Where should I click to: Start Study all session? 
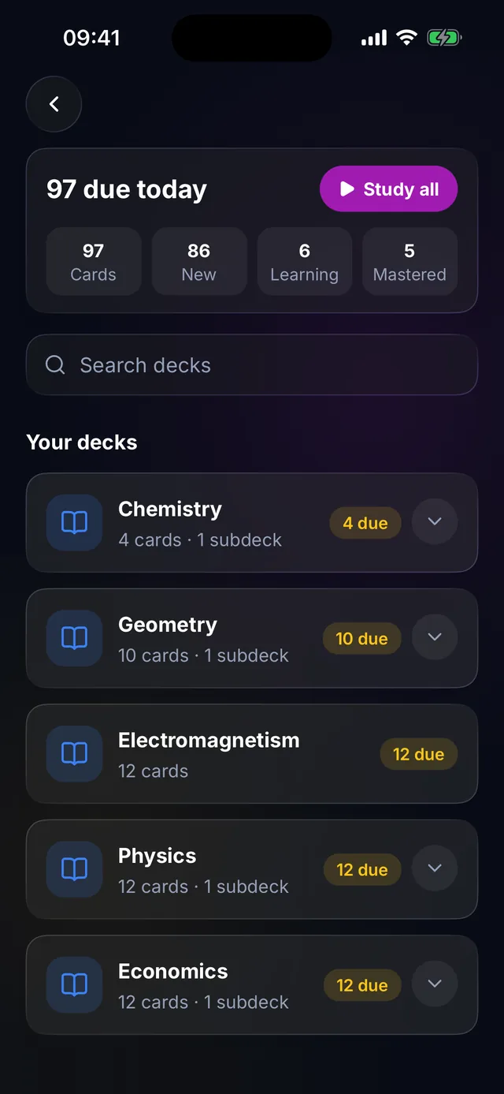[388, 189]
